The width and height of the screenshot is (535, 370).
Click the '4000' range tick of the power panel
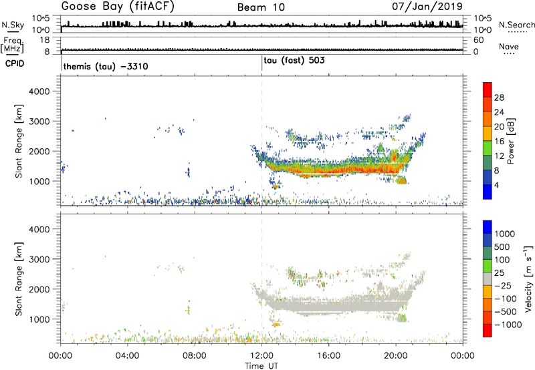click(x=39, y=91)
